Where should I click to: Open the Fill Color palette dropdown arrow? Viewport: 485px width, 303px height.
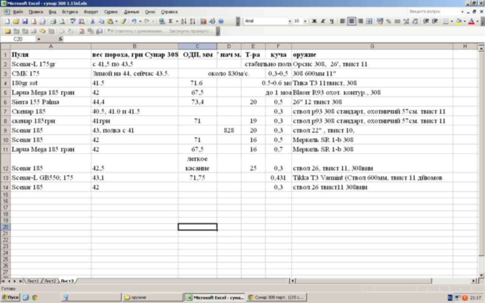click(465, 21)
